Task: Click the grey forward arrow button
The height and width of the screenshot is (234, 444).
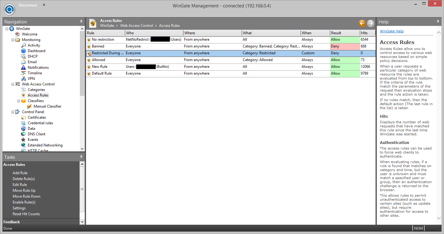Action: (370, 23)
